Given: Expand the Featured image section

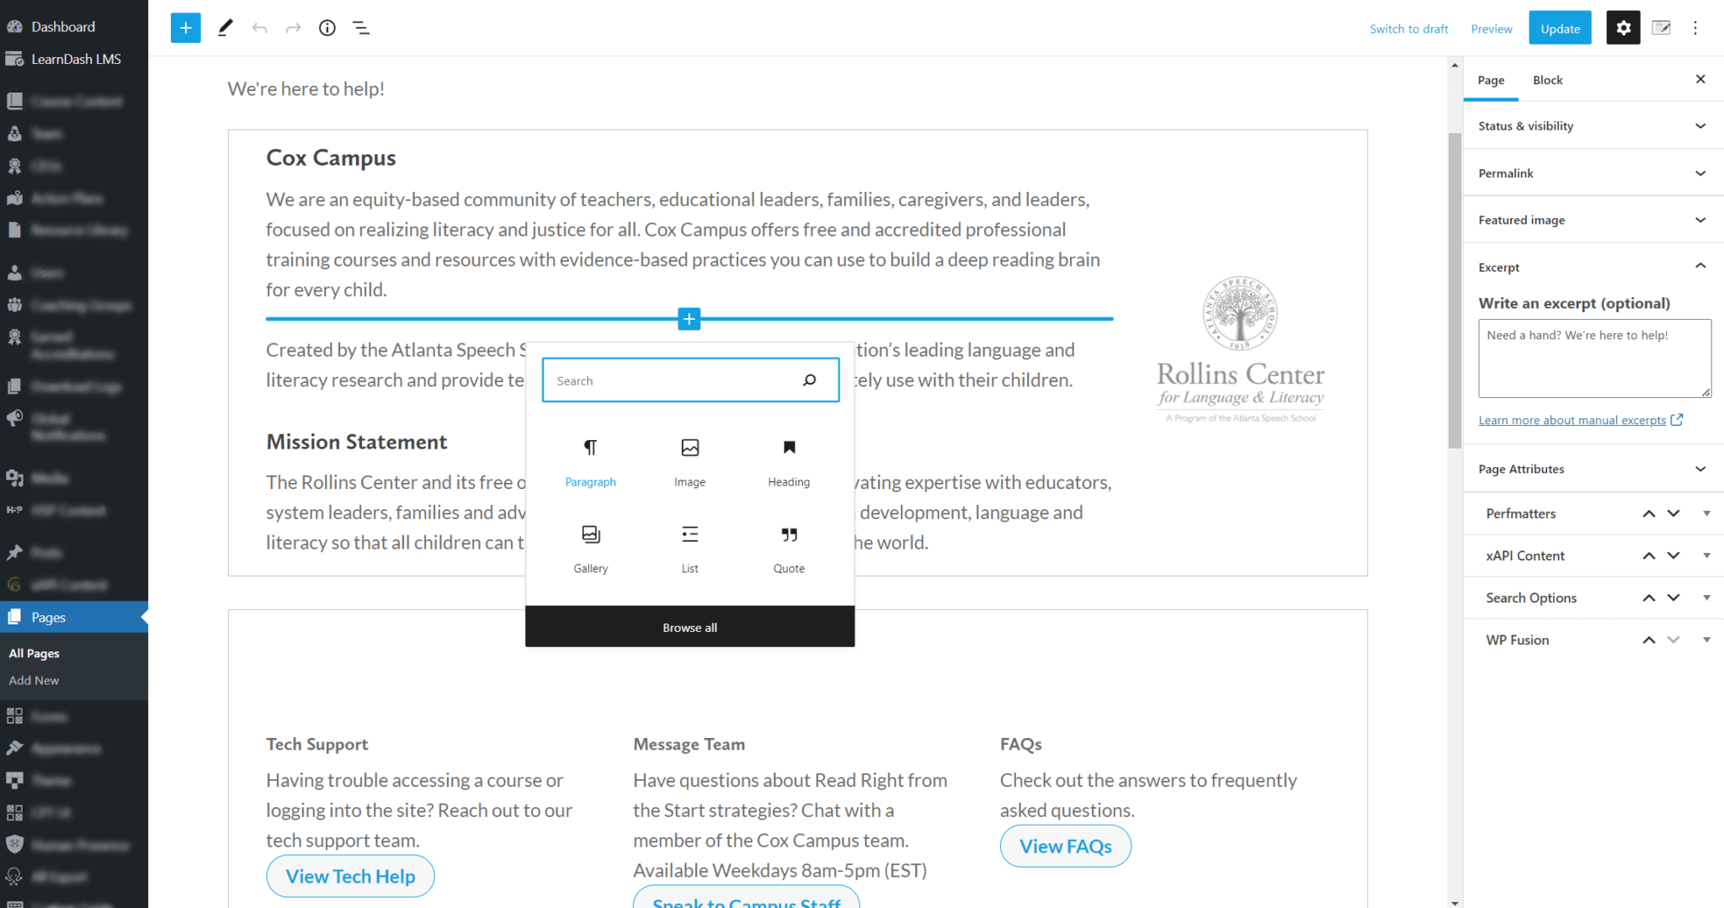Looking at the screenshot, I should (1591, 220).
